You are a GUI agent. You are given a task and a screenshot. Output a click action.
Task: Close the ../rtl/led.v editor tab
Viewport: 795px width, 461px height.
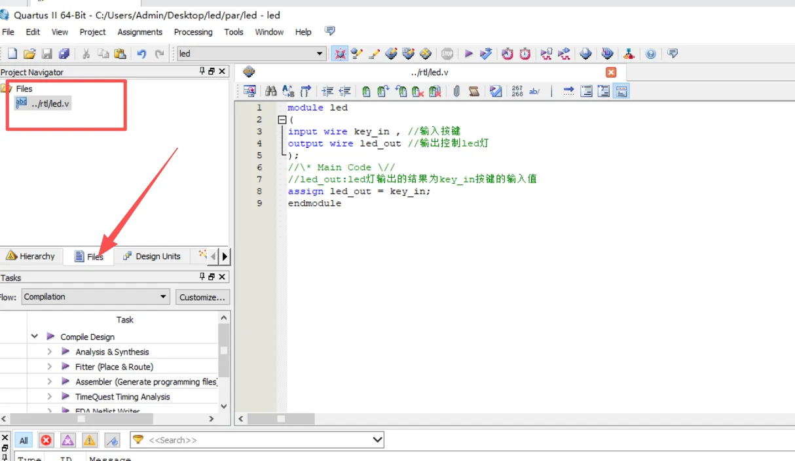pos(611,73)
